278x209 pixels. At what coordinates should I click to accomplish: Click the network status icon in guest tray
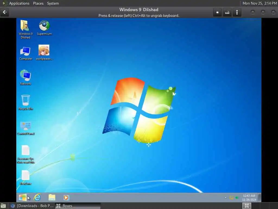[231, 198]
